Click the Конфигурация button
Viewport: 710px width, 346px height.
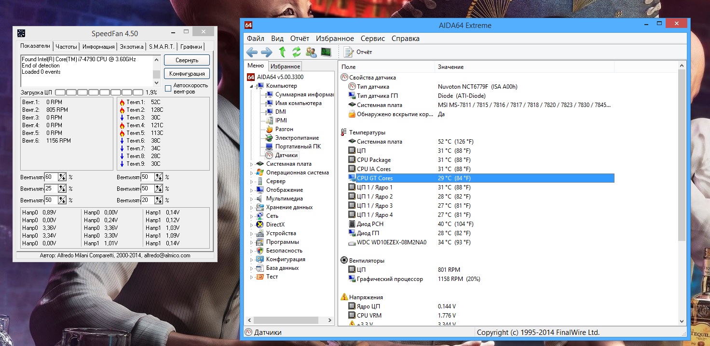[187, 74]
